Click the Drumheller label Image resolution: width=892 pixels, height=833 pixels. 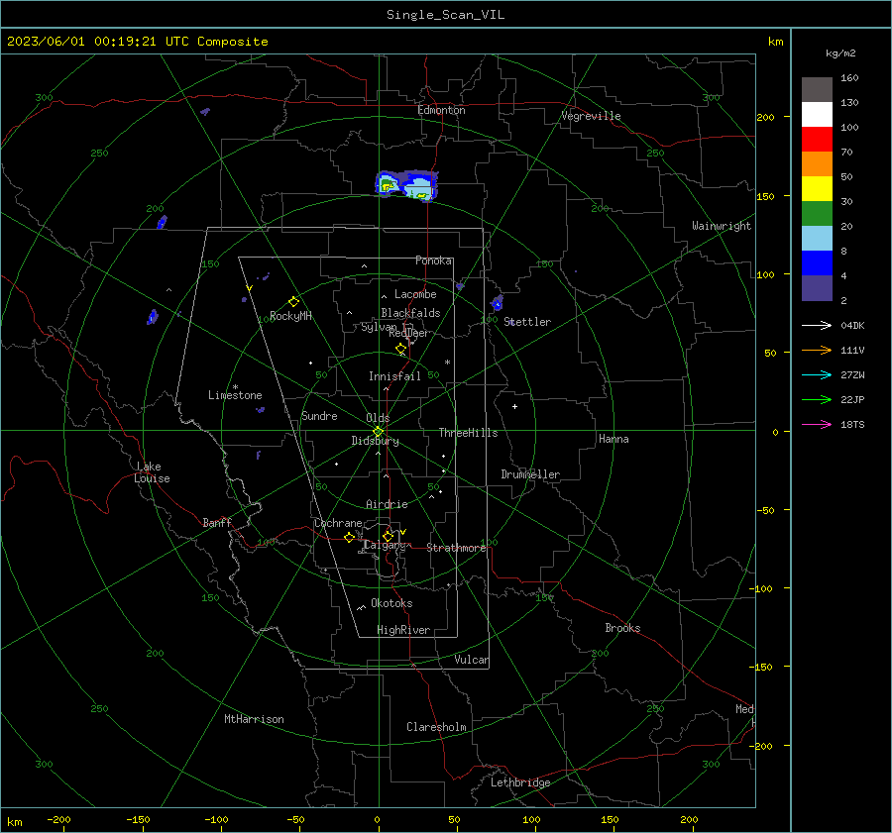point(530,474)
